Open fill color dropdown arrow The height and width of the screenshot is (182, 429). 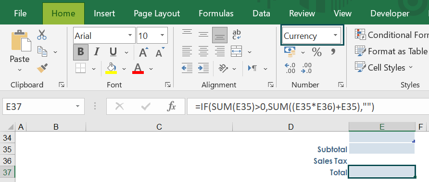[x=124, y=69]
